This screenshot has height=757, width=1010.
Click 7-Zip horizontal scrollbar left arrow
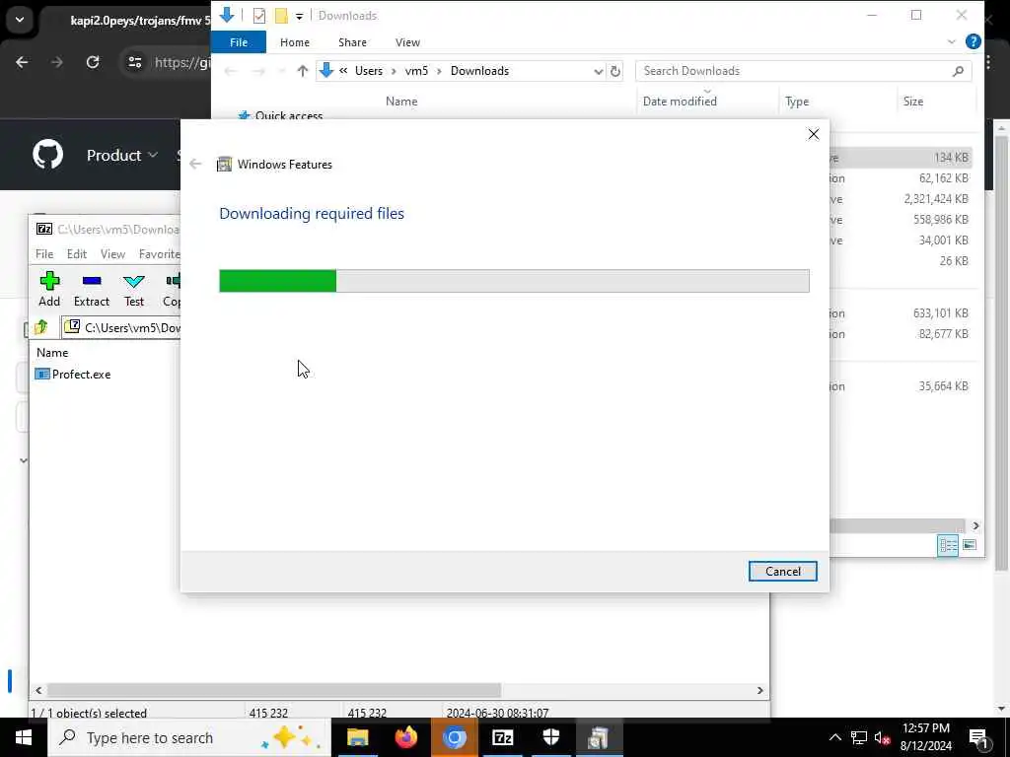tap(38, 690)
